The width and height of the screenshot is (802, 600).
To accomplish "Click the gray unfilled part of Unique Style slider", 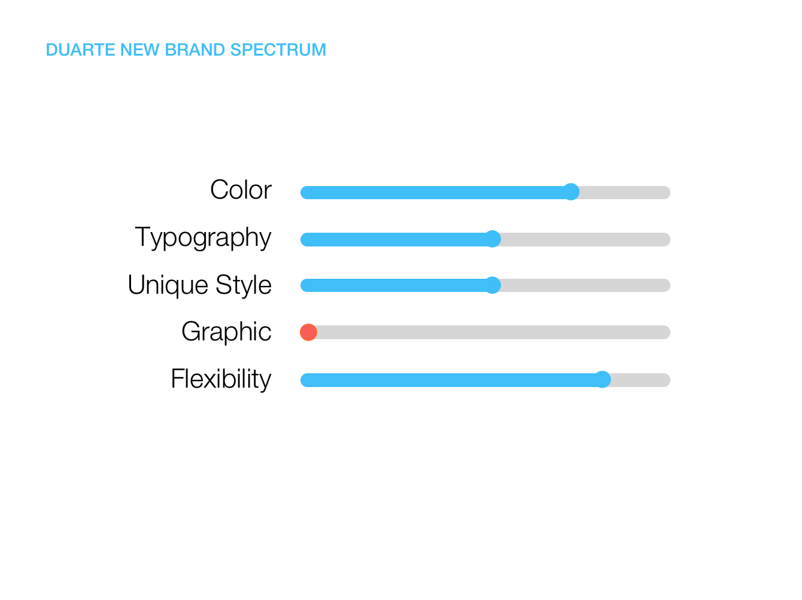I will [585, 285].
